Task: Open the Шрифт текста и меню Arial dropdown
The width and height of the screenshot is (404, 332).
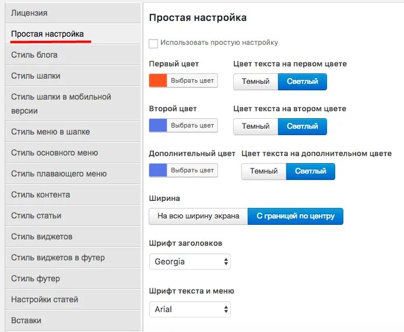Action: [190, 309]
